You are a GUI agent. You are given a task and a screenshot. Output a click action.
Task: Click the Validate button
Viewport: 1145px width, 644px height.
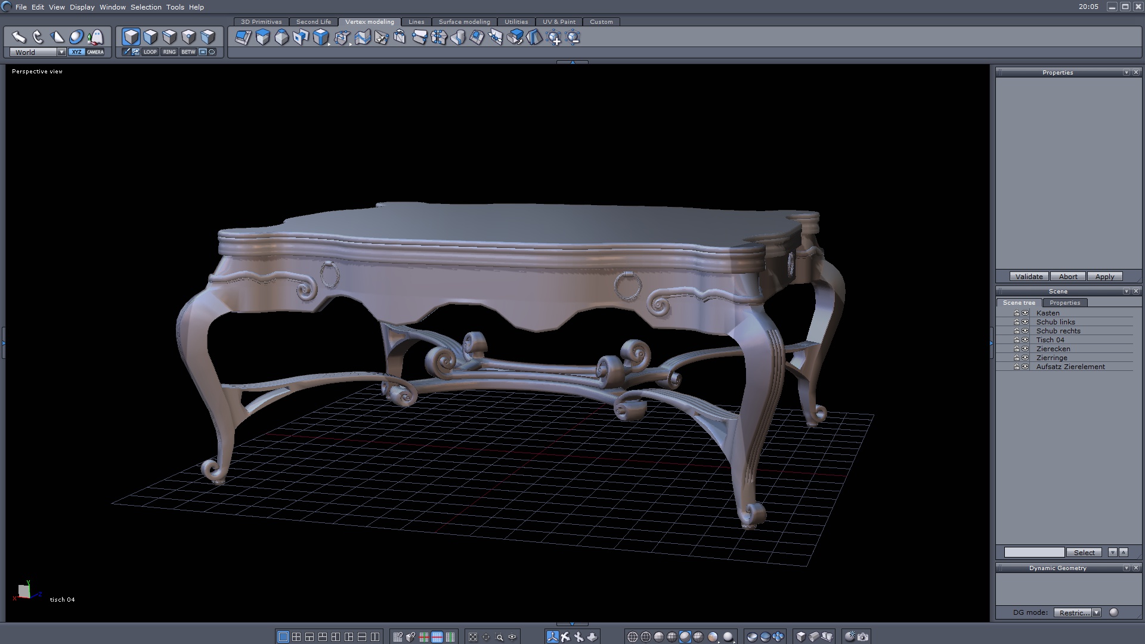(1029, 277)
